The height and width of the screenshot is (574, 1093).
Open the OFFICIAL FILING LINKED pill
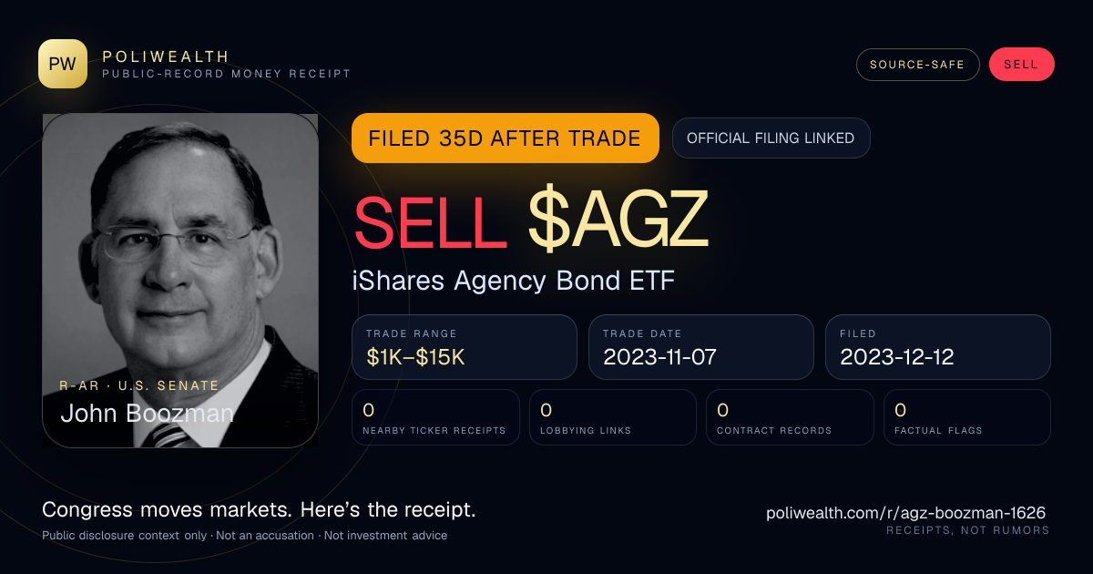(771, 138)
